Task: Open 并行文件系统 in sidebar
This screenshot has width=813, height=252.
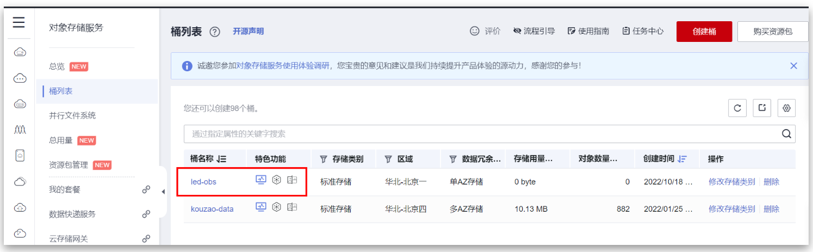Action: [72, 115]
